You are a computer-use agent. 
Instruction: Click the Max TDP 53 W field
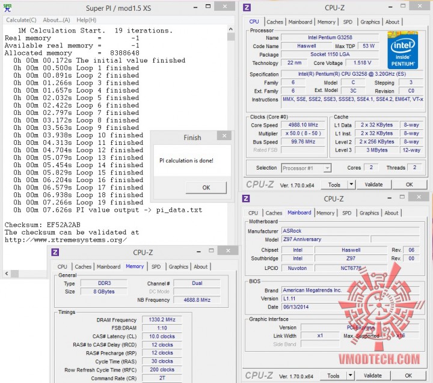pyautogui.click(x=369, y=46)
